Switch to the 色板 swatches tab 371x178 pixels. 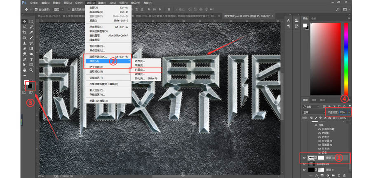[x=314, y=18]
